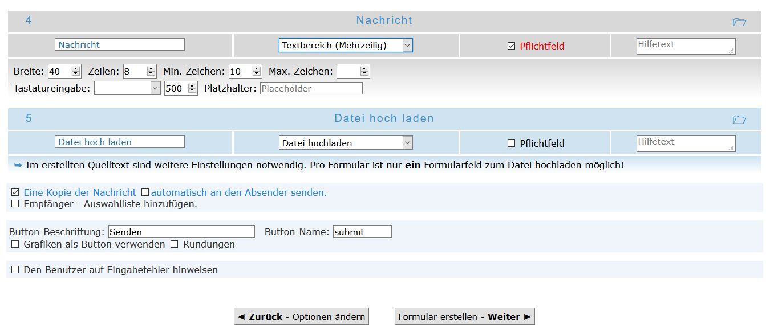Click the Button-Beschriftung field containing 'Senden'

(x=181, y=232)
